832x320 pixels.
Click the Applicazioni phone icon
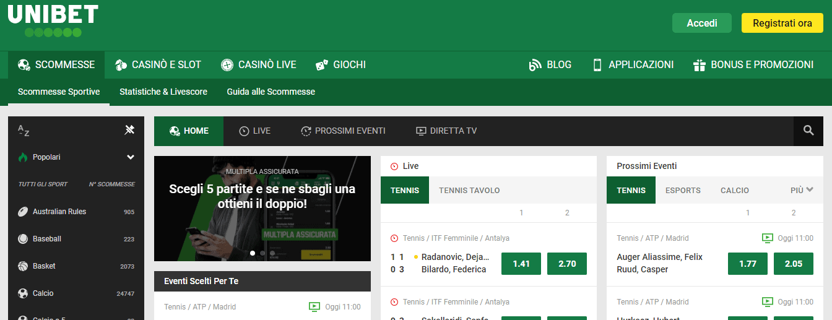pyautogui.click(x=597, y=65)
